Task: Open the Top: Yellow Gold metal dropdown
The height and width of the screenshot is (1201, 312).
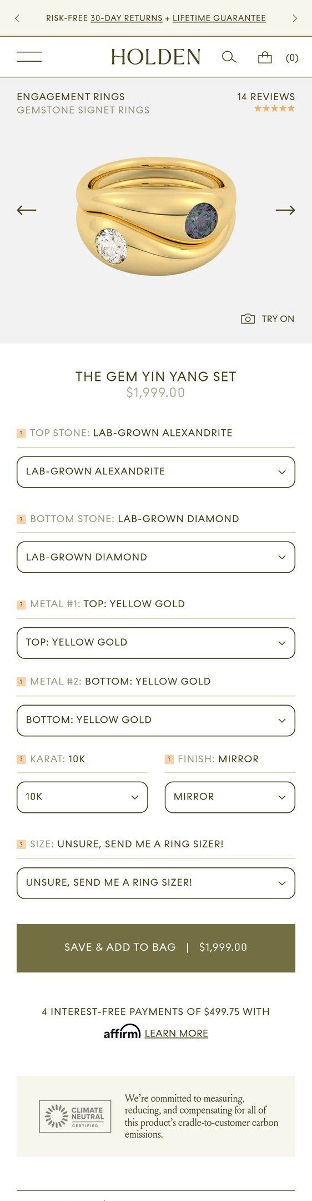Action: pyautogui.click(x=156, y=643)
